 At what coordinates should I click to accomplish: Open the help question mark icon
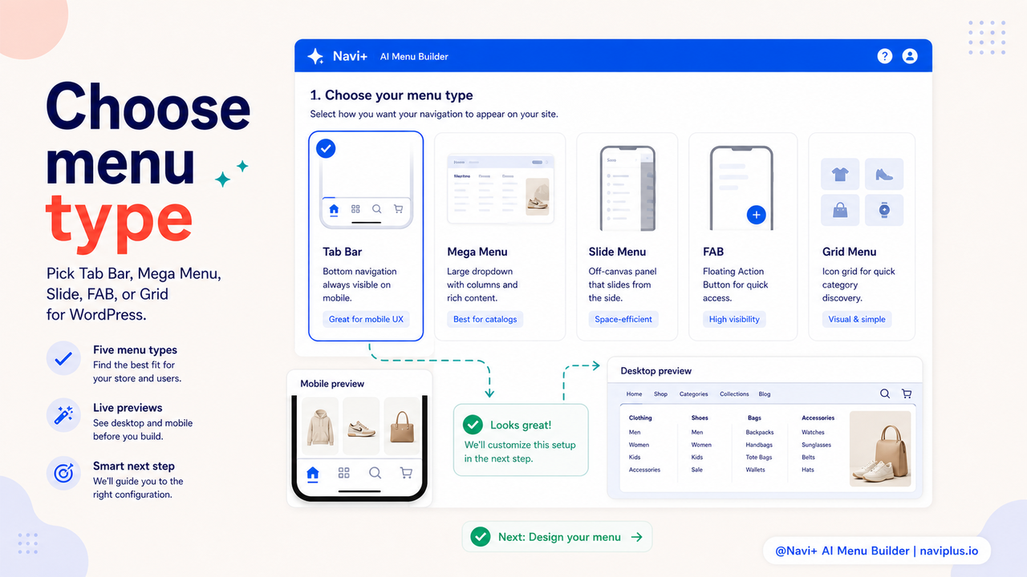[x=884, y=56]
